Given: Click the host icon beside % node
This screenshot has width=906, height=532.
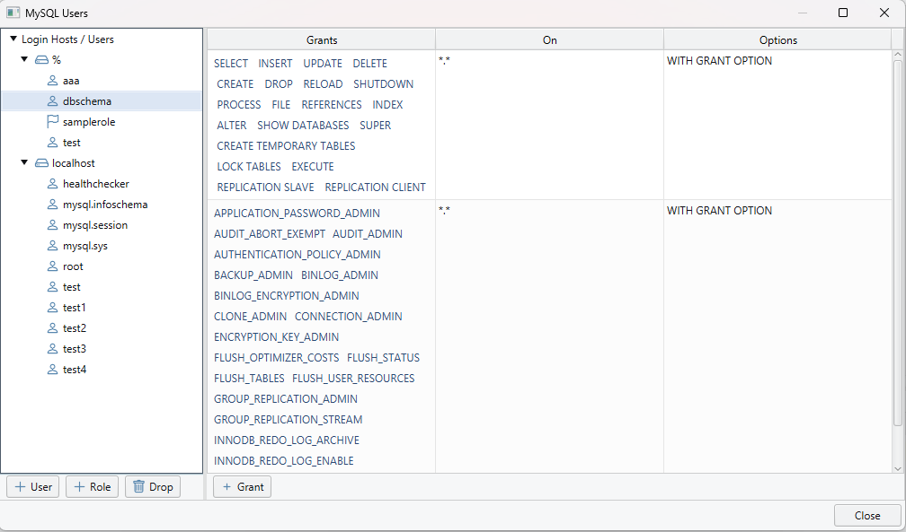Looking at the screenshot, I should pos(41,60).
